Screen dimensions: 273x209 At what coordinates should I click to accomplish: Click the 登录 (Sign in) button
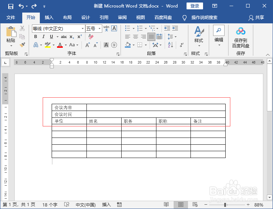[x=195, y=6]
